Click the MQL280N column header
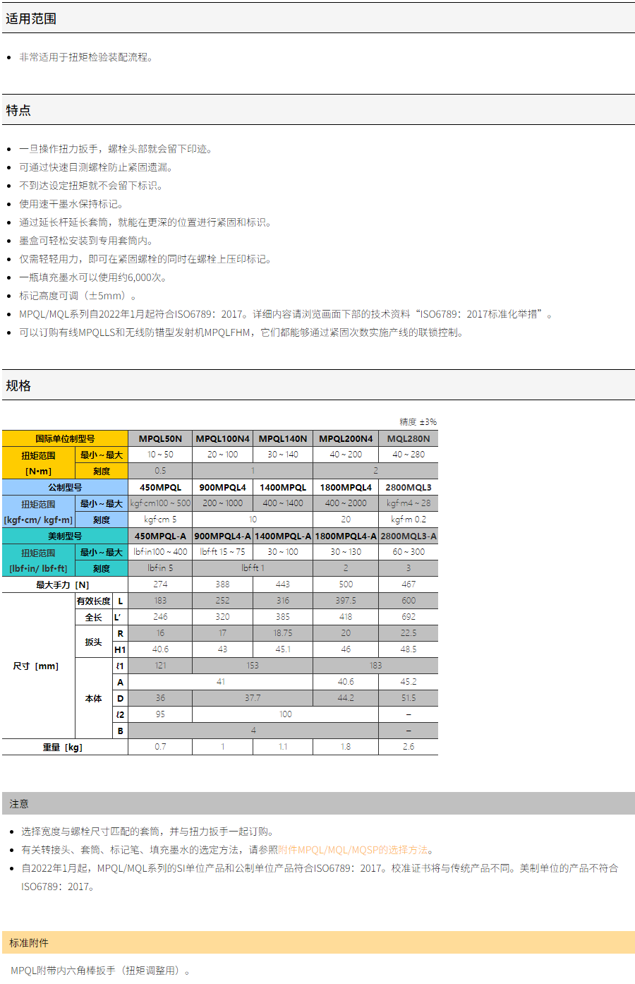Image resolution: width=635 pixels, height=984 pixels. [409, 438]
